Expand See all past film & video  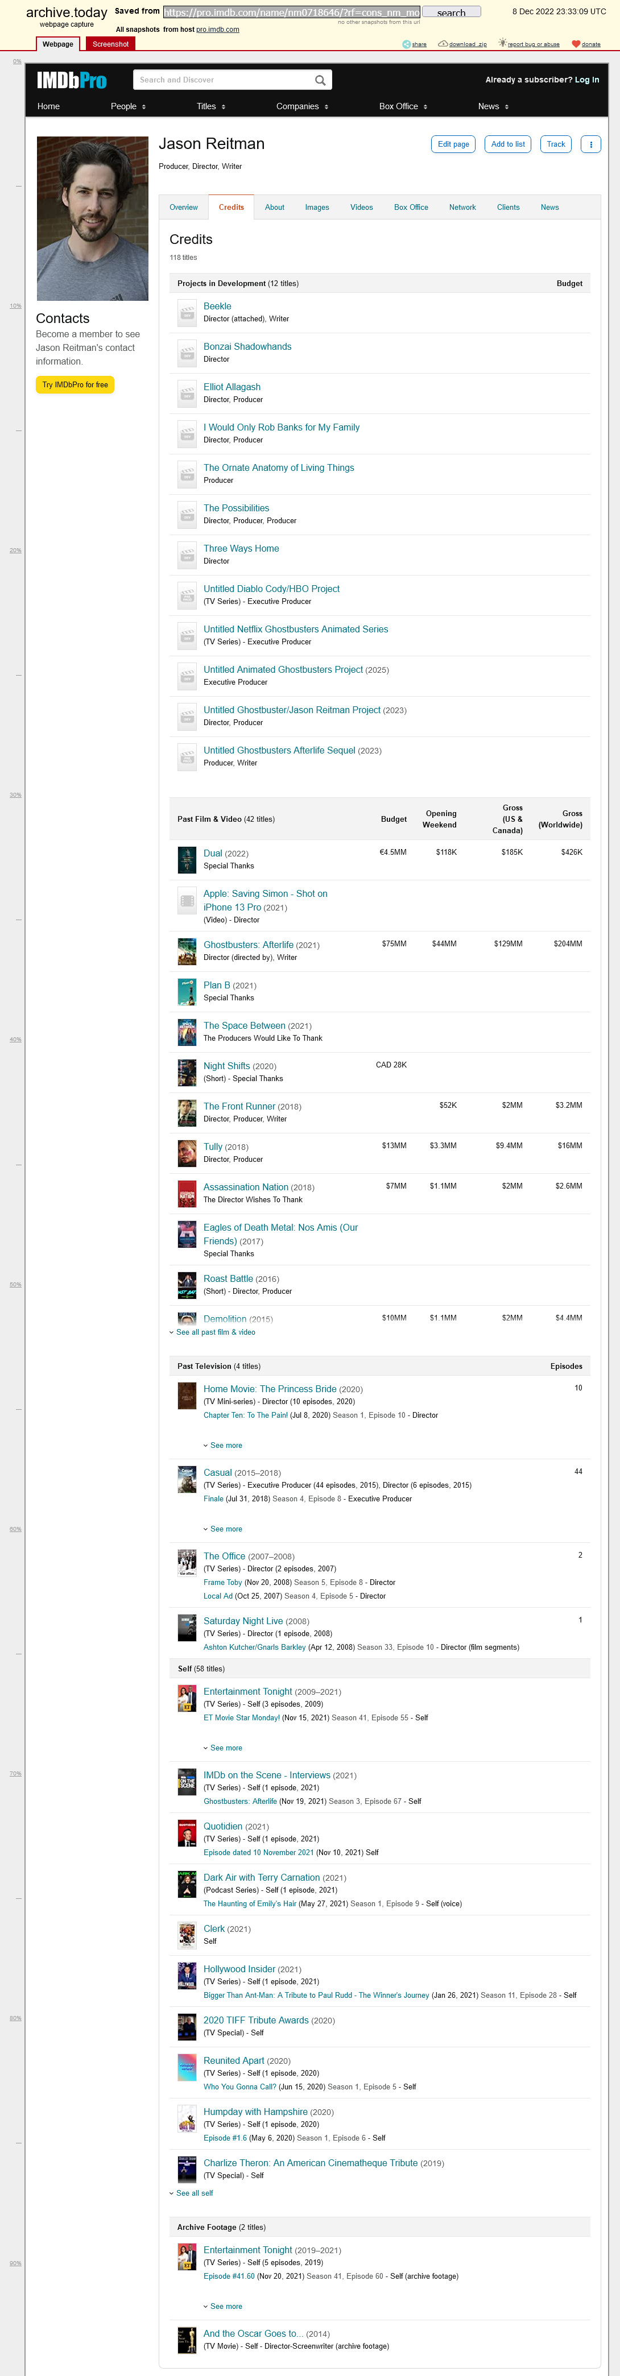click(x=212, y=1332)
